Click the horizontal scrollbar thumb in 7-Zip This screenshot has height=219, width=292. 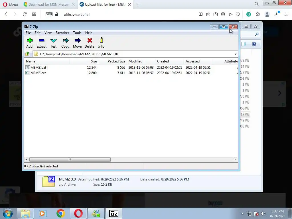point(70,159)
